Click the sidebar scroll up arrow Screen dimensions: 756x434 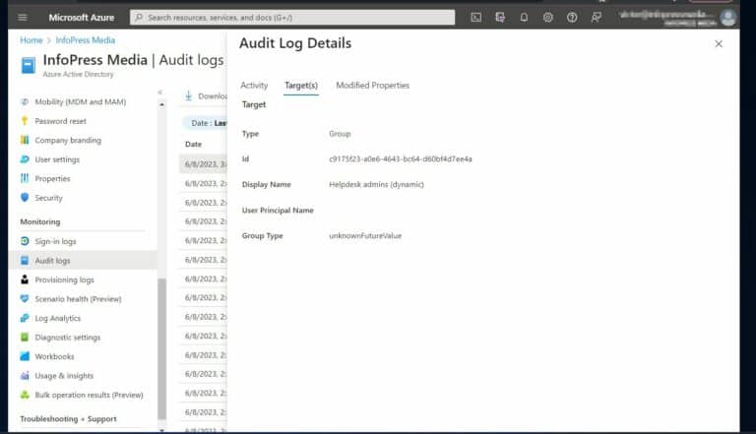tap(162, 104)
